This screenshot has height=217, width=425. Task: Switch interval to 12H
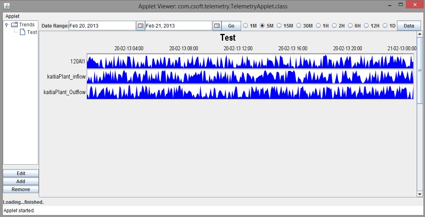pos(366,26)
